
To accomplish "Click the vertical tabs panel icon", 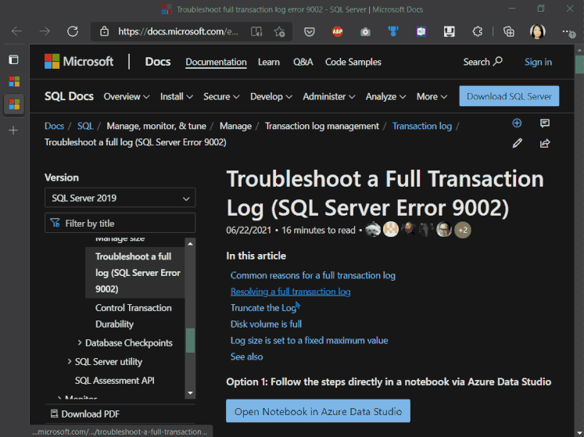I will pos(14,59).
